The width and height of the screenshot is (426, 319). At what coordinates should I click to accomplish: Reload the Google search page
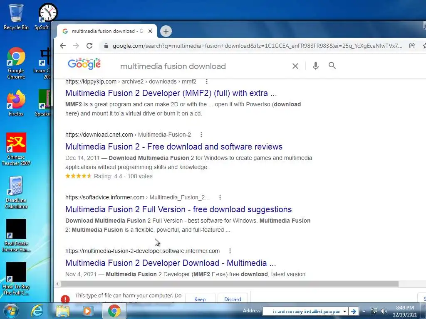point(89,46)
